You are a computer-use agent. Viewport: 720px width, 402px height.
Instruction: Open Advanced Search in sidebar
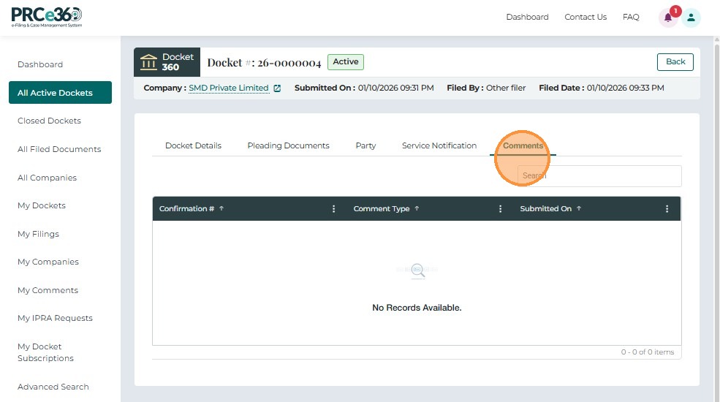[53, 387]
